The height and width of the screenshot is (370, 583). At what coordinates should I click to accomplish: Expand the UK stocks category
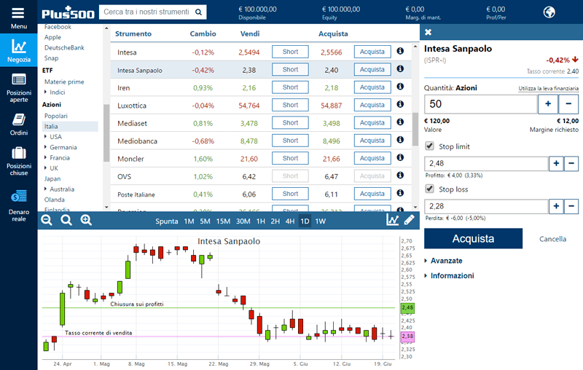(51, 168)
